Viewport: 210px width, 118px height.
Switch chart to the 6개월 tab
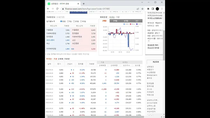coord(126,21)
